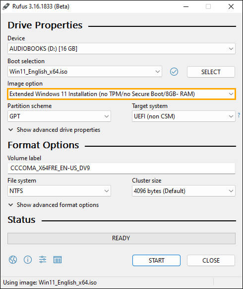Click the 'Rufus 3.16.1833 (Beta)' title text
This screenshot has width=243, height=289.
pyautogui.click(x=41, y=6)
